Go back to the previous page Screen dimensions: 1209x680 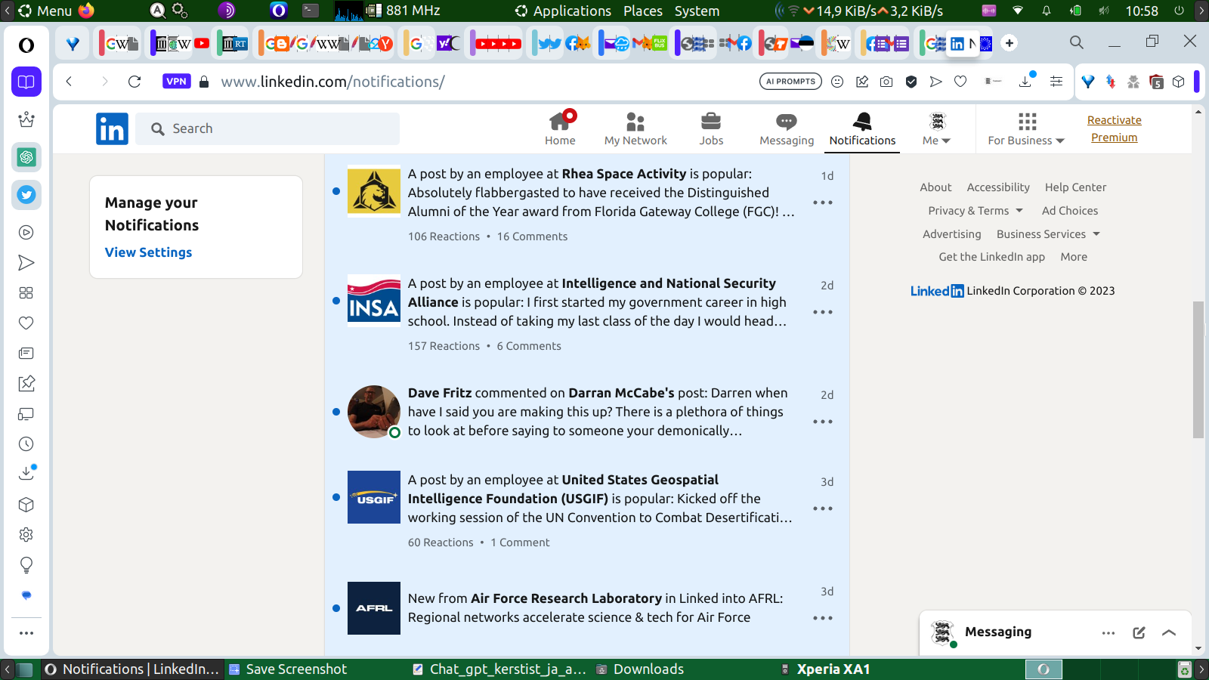[69, 82]
